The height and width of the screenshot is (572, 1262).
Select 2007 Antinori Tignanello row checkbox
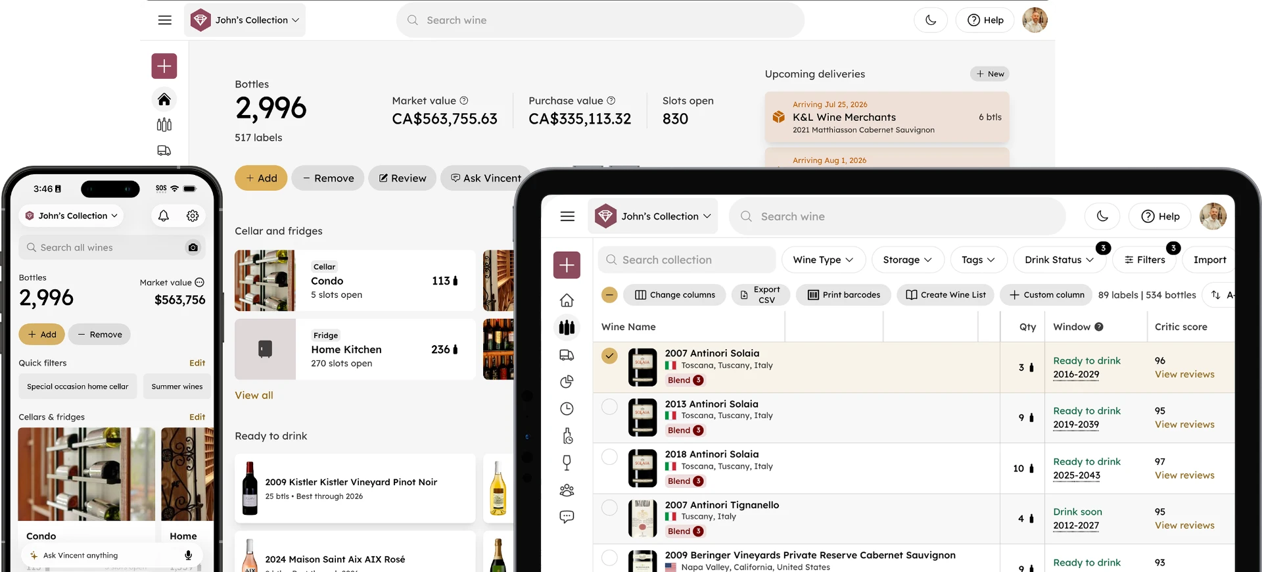610,508
